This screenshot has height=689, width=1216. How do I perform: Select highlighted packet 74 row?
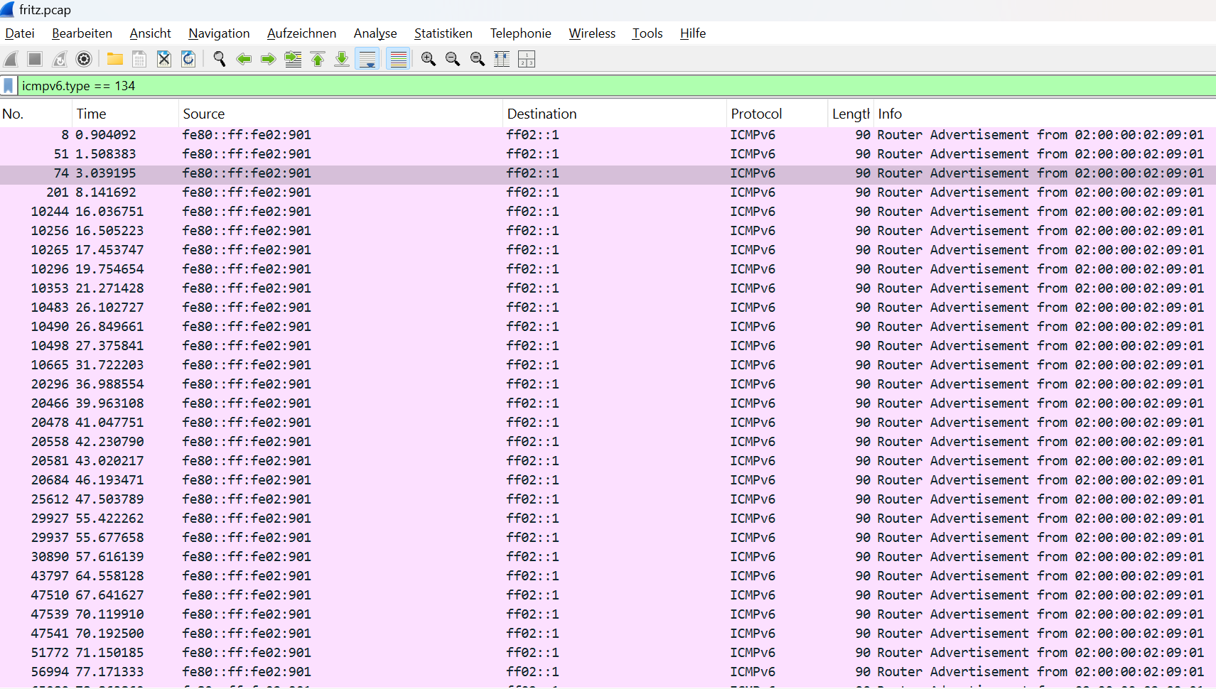pyautogui.click(x=608, y=173)
